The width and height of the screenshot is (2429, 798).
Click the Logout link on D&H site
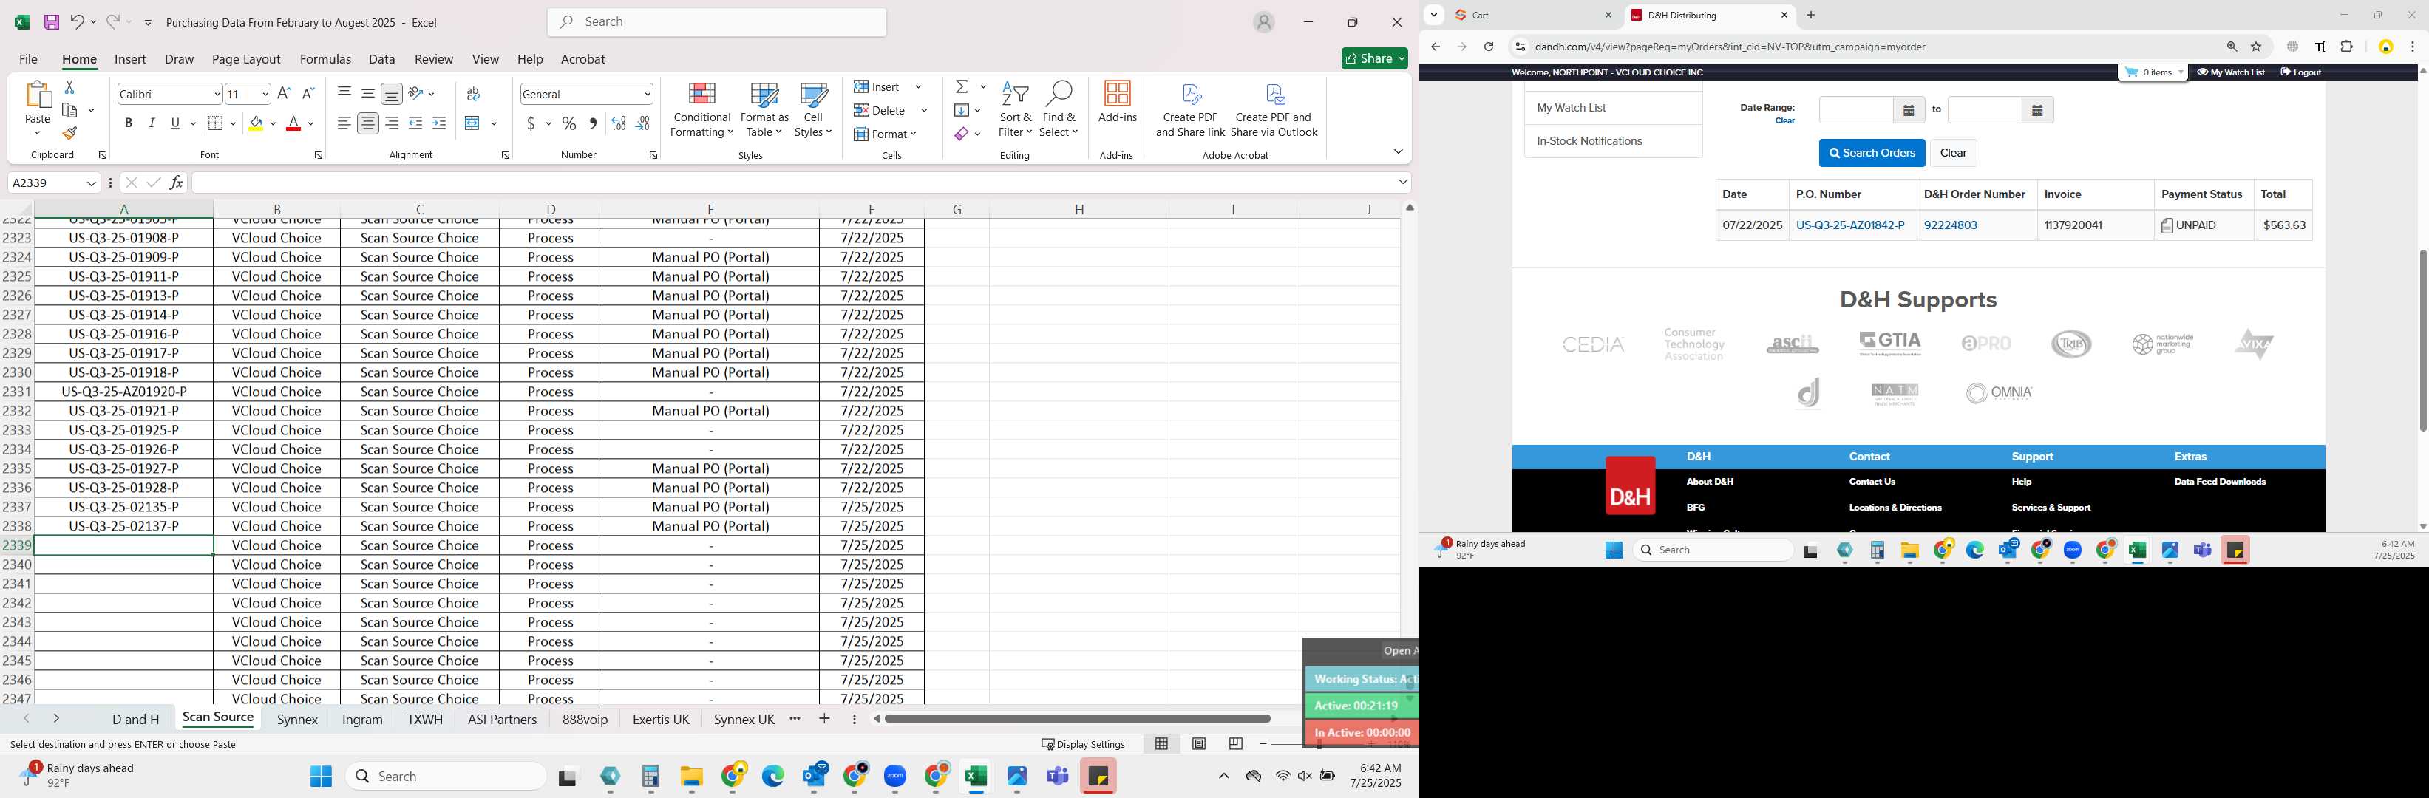2301,72
